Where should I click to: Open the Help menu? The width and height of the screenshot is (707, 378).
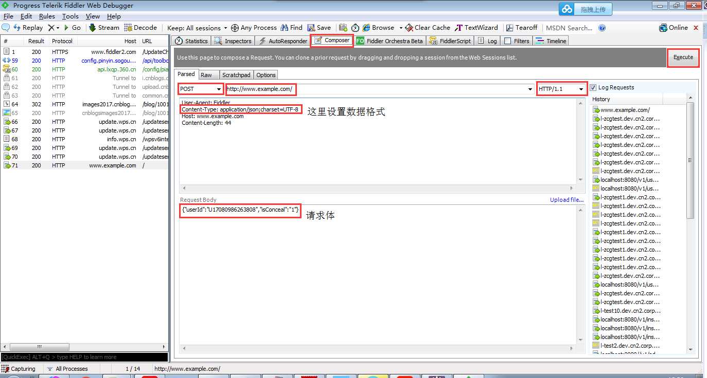click(x=114, y=16)
